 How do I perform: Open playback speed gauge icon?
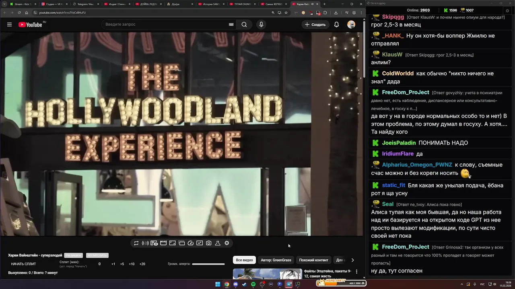[x=191, y=243]
